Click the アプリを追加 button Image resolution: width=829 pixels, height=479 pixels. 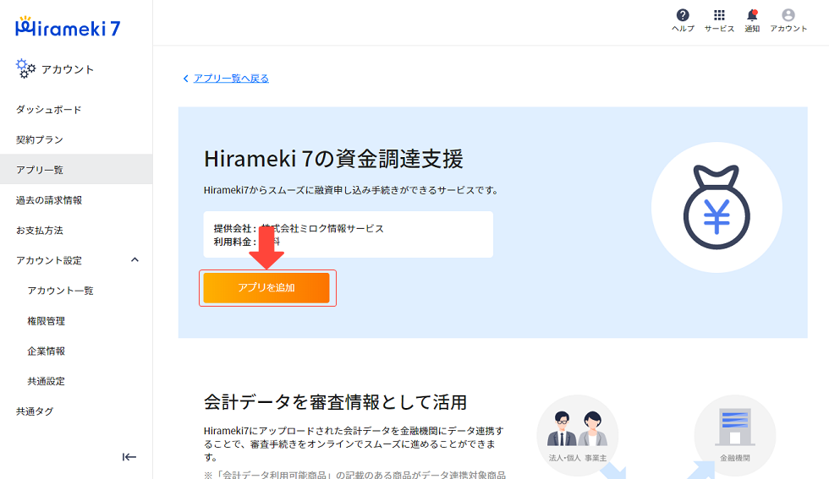[x=266, y=288]
